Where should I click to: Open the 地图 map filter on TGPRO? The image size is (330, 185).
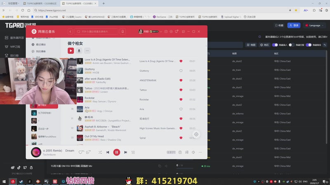point(251,45)
